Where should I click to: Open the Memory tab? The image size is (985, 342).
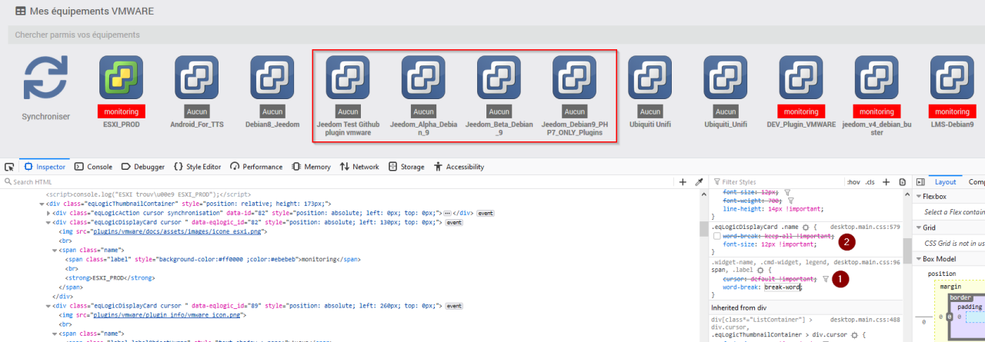[x=311, y=167]
